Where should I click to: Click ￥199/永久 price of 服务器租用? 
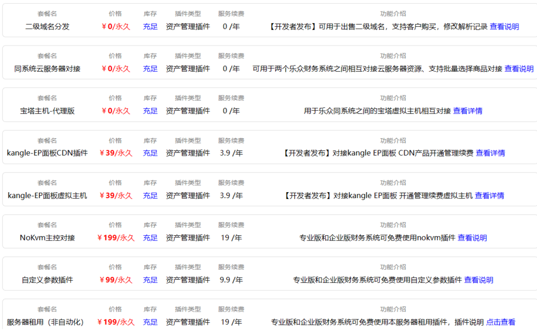point(116,322)
